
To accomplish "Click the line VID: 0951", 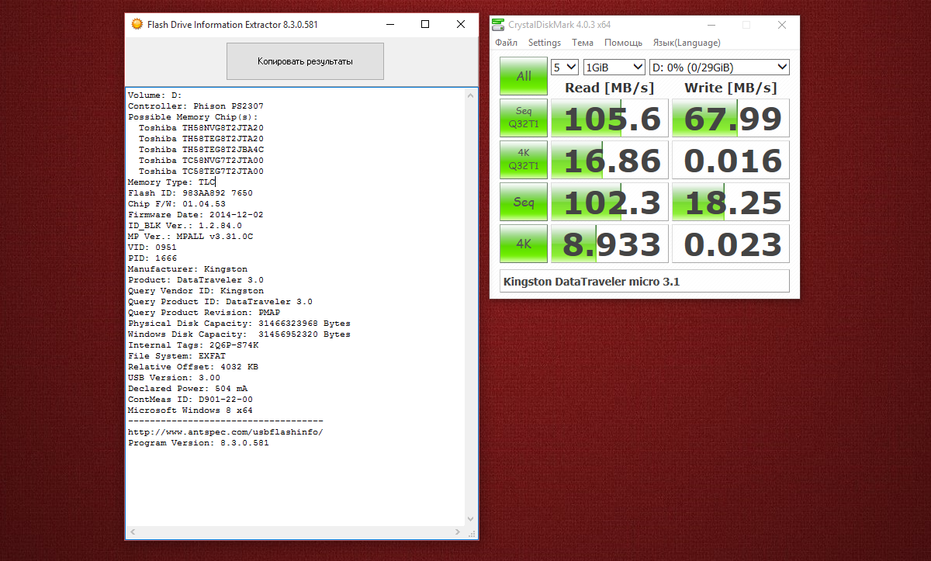I will tap(152, 247).
